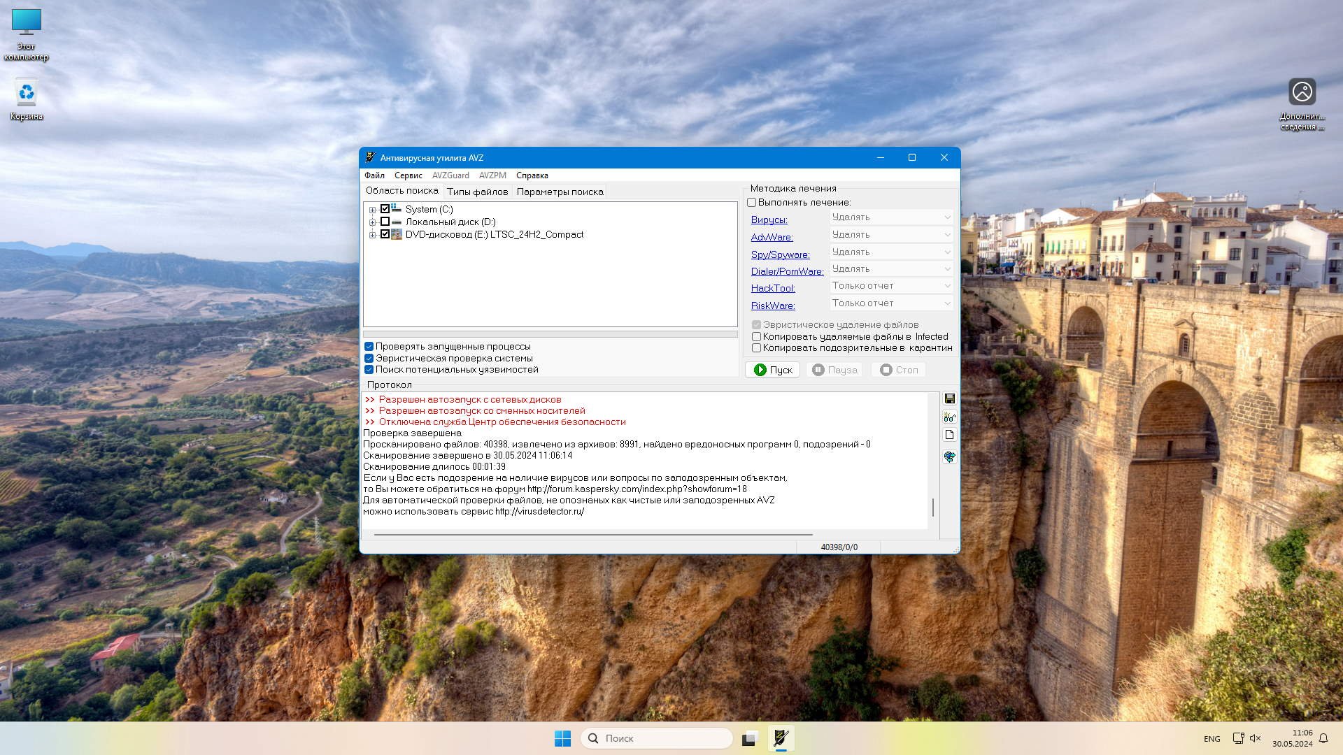Open the HackTool action dropdown

click(x=890, y=286)
